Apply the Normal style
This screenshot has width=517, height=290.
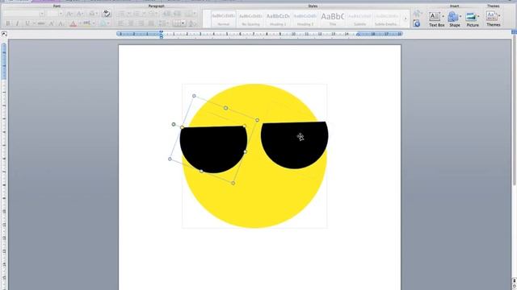223,19
